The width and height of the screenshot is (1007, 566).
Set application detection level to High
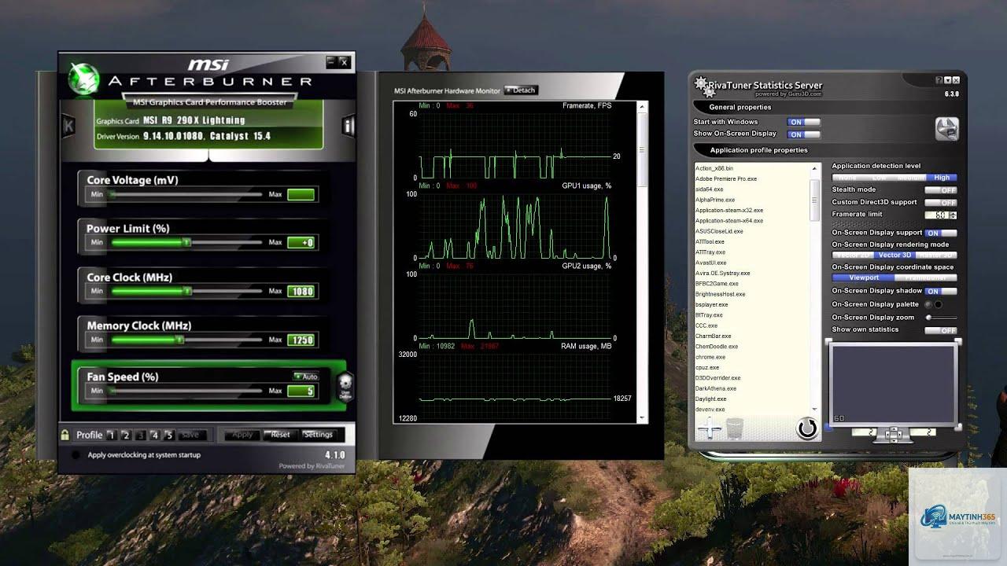click(x=942, y=178)
